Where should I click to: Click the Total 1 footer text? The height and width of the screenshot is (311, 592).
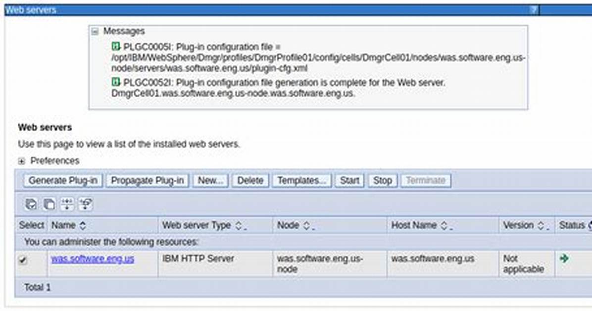pos(38,288)
